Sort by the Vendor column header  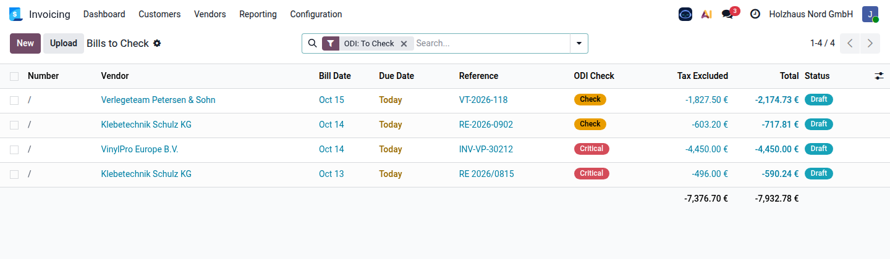pos(115,76)
